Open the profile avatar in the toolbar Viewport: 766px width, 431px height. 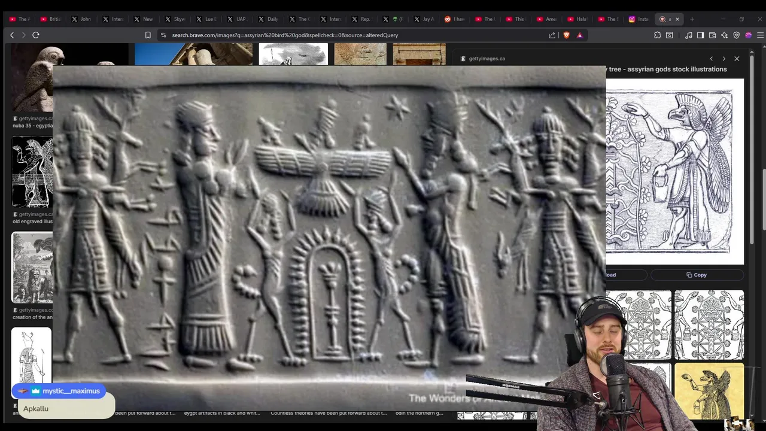click(x=748, y=35)
